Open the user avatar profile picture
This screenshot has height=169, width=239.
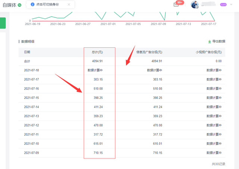tap(195, 4)
